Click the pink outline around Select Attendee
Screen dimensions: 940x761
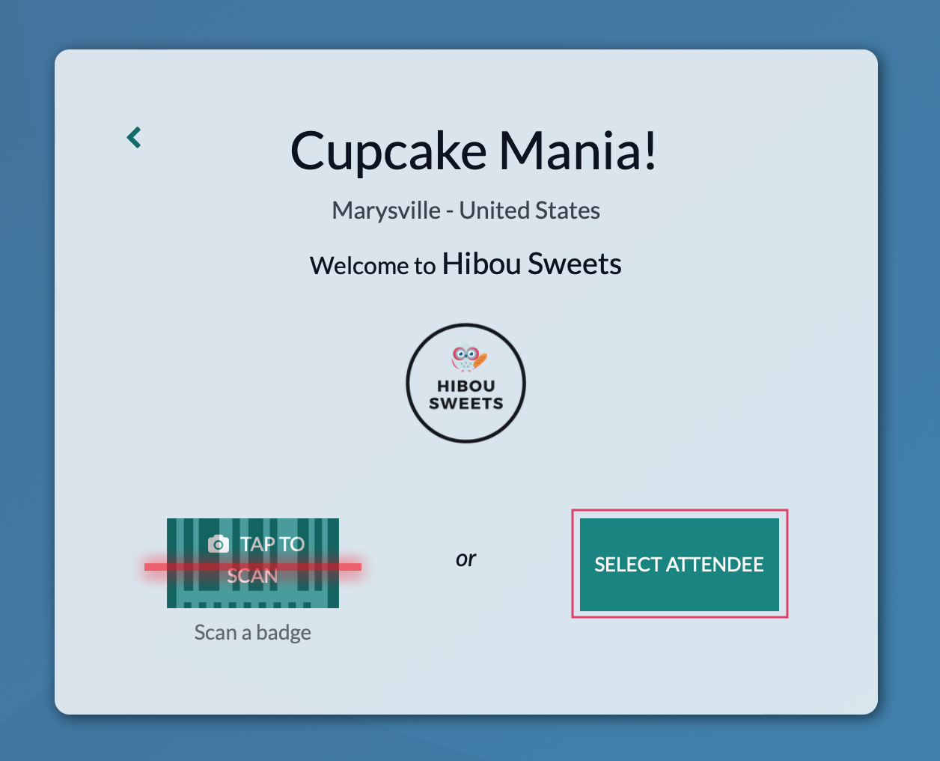680,512
